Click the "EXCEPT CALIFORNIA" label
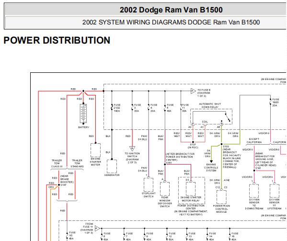The height and width of the screenshot is (241, 287). [x=254, y=140]
